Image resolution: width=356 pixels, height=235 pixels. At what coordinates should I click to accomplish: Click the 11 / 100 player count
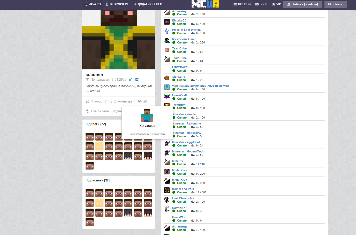(201, 164)
